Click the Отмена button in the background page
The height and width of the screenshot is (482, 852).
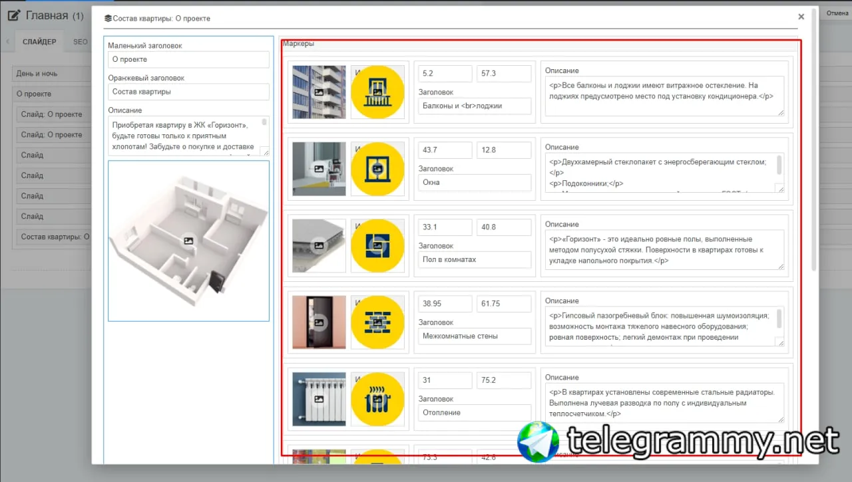point(837,13)
